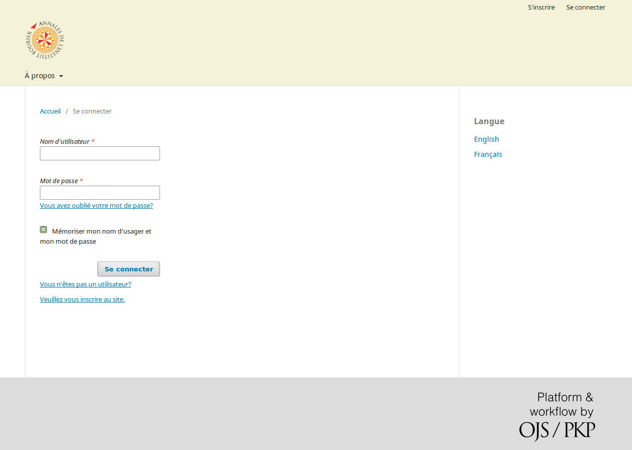Go to Accueil via the breadcrumb

50,111
